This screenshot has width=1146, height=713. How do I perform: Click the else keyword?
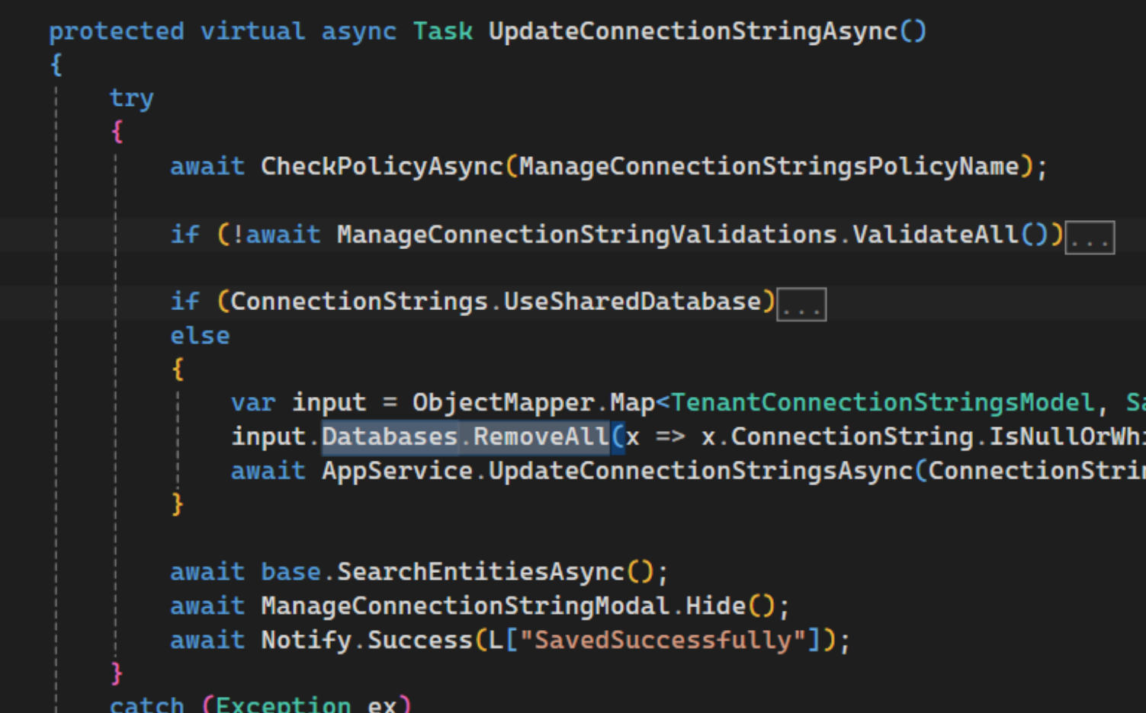pyautogui.click(x=200, y=336)
